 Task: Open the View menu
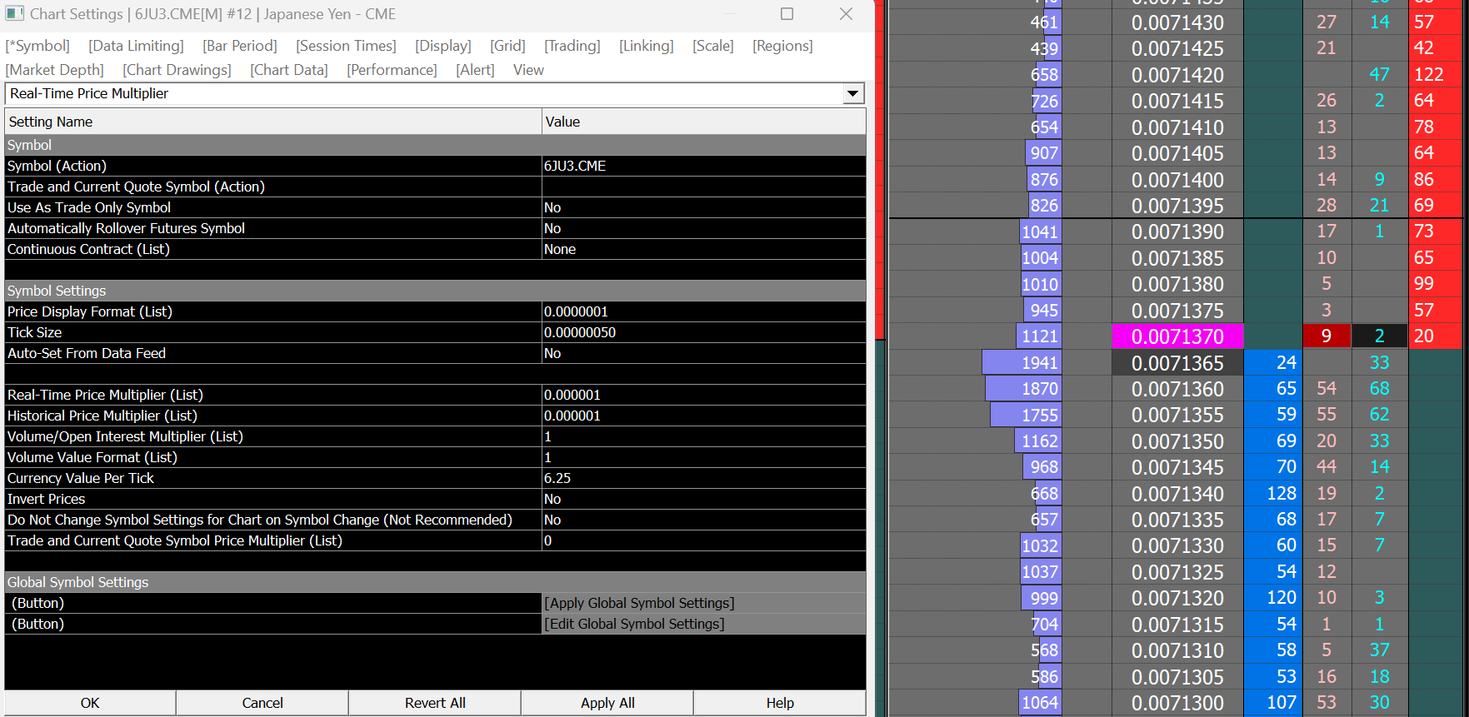[x=528, y=70]
